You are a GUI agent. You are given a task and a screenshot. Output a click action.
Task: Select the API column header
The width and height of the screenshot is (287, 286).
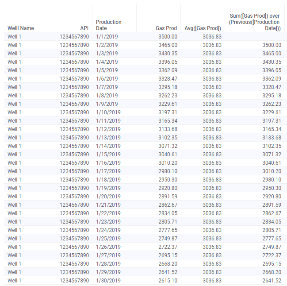84,28
